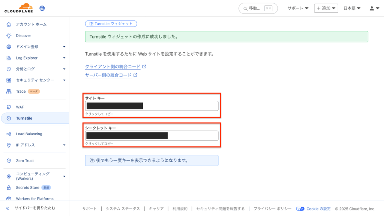Open Discover in the sidebar
Image resolution: width=384 pixels, height=216 pixels.
24,36
